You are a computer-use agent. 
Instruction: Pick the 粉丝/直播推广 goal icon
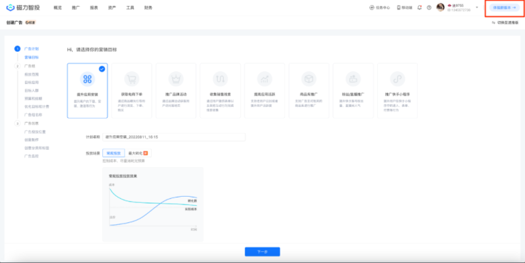pos(353,79)
